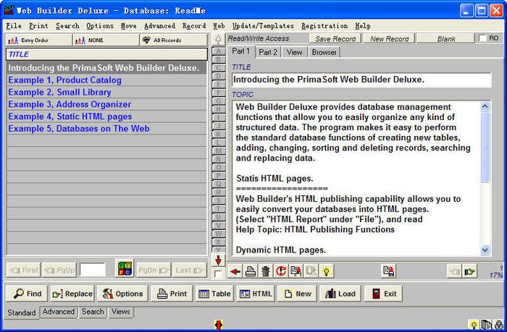Click the Replace button

[72, 294]
